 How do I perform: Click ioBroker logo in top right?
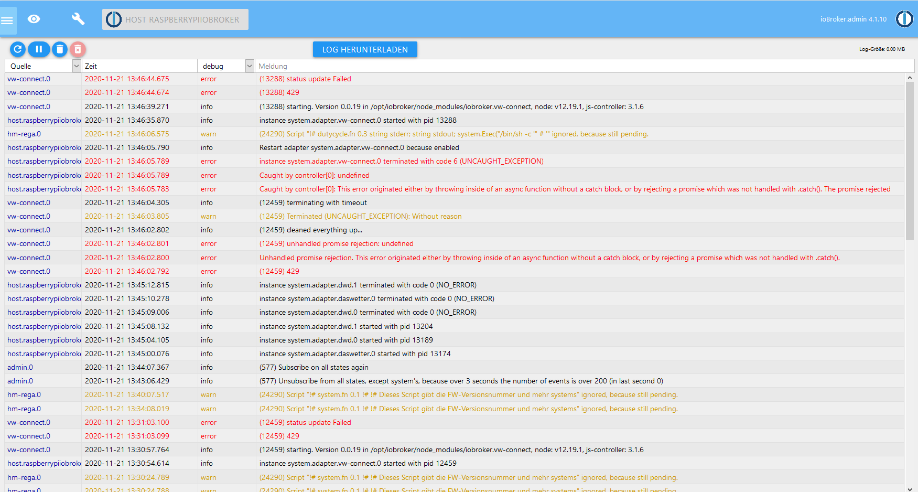point(904,19)
